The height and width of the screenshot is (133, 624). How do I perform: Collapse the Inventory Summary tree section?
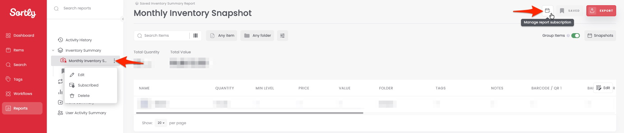click(x=53, y=50)
